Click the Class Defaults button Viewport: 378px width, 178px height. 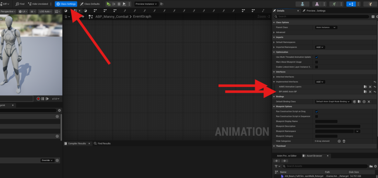click(x=90, y=4)
